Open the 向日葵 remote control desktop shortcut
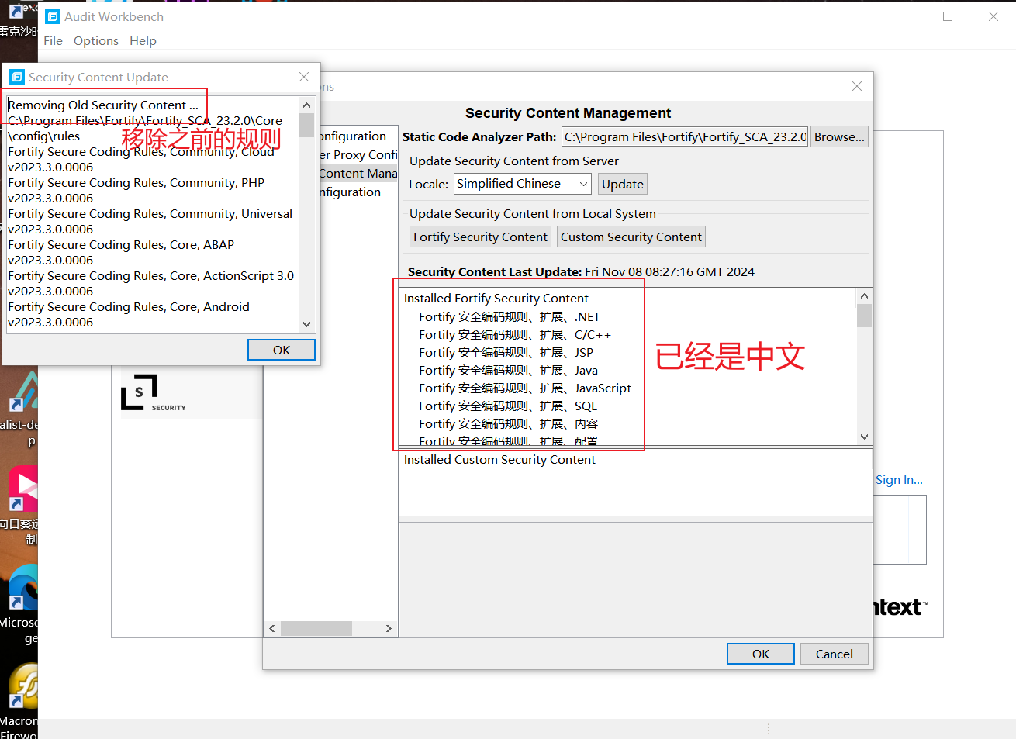 pos(22,489)
